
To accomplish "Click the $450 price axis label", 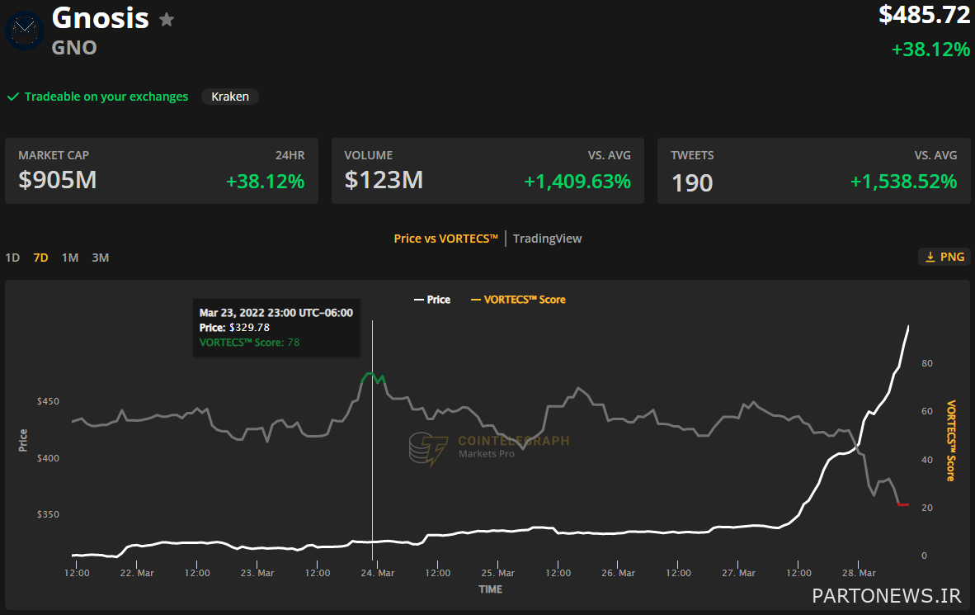I will tap(49, 401).
